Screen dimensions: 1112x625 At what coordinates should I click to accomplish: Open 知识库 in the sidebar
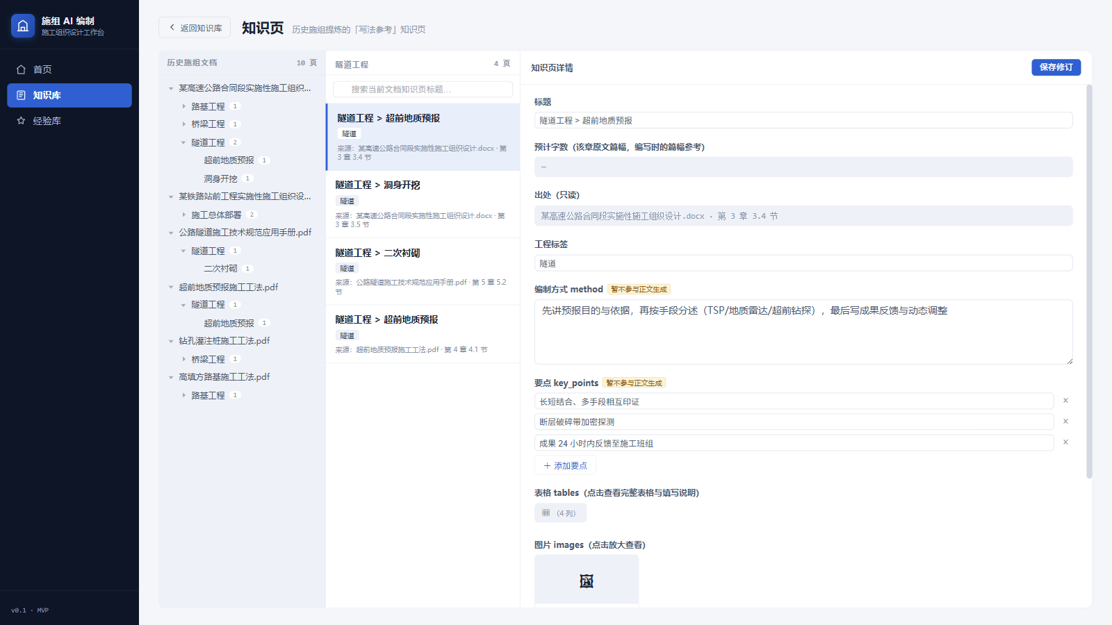[69, 95]
